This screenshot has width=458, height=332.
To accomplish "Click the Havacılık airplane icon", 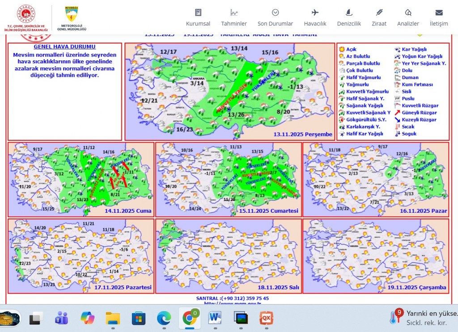I will [x=315, y=13].
